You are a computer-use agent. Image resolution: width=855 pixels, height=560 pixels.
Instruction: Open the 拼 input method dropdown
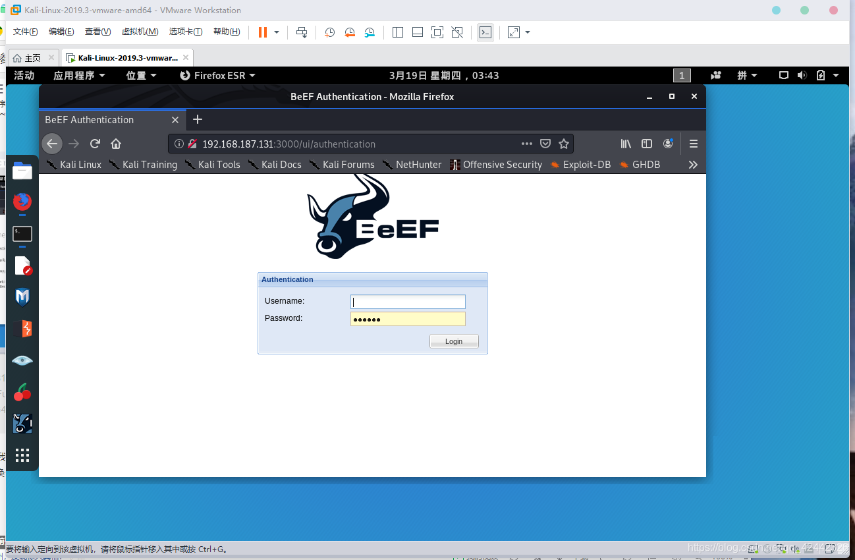747,75
